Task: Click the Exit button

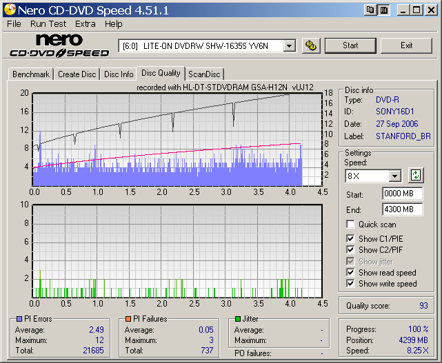Action: (x=406, y=45)
